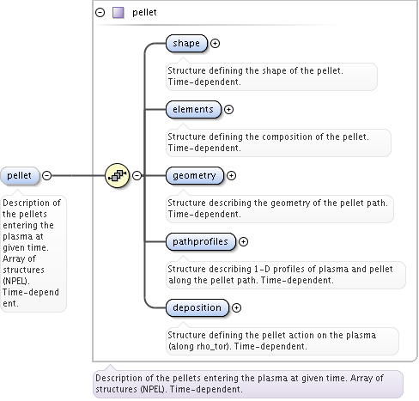Select the pathprofiles element node
This screenshot has width=419, height=401.
[x=201, y=242]
